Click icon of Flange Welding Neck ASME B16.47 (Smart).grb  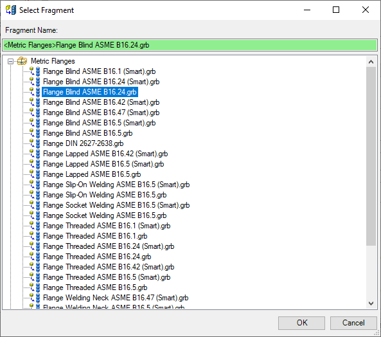pyautogui.click(x=35, y=298)
